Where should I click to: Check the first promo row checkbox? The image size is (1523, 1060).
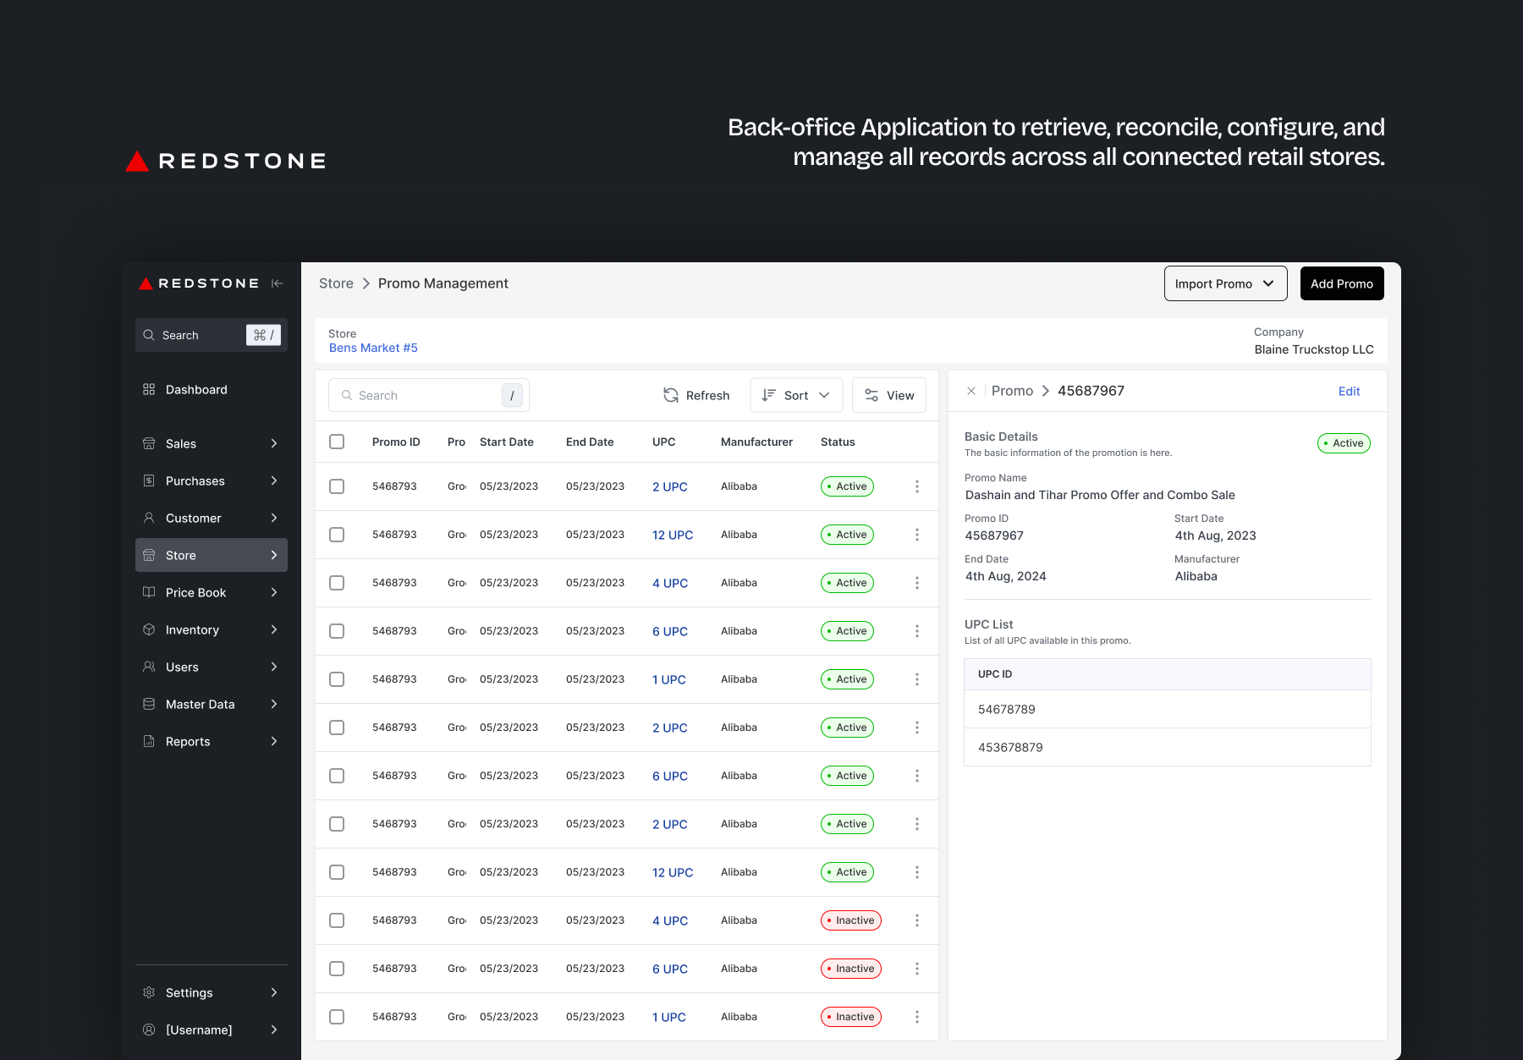pos(337,486)
